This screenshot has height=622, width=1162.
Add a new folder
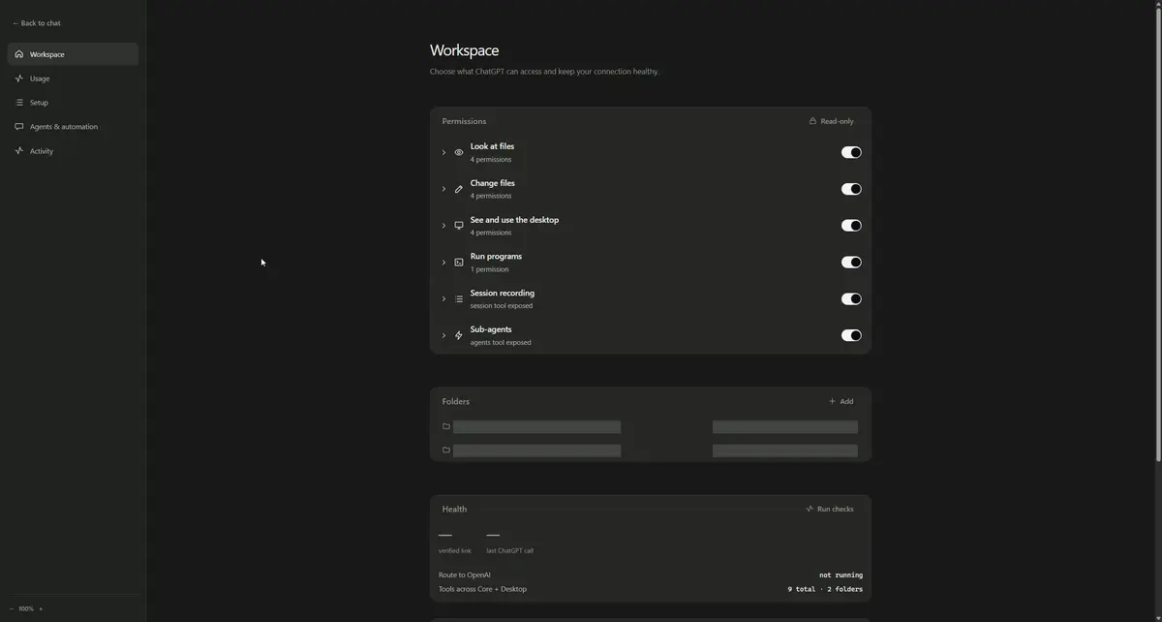[x=841, y=401]
